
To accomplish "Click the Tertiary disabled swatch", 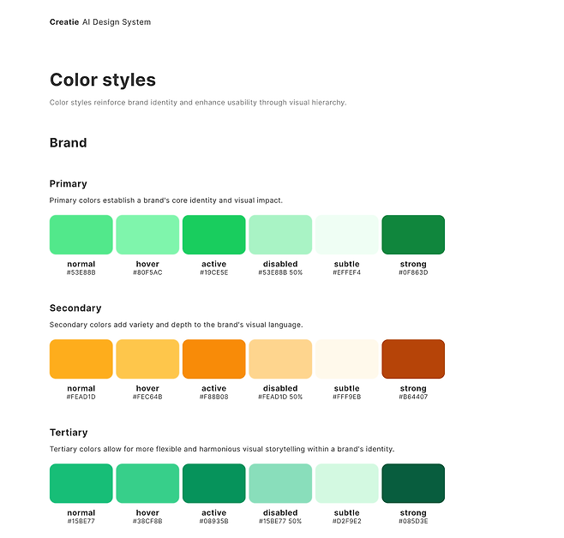I will point(280,483).
